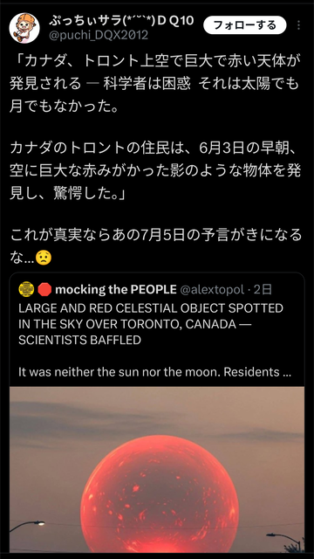The height and width of the screenshot is (559, 314).
Task: Click the LARGE AND RED CELESTIAL OBJECT headline line
Action: click(151, 308)
